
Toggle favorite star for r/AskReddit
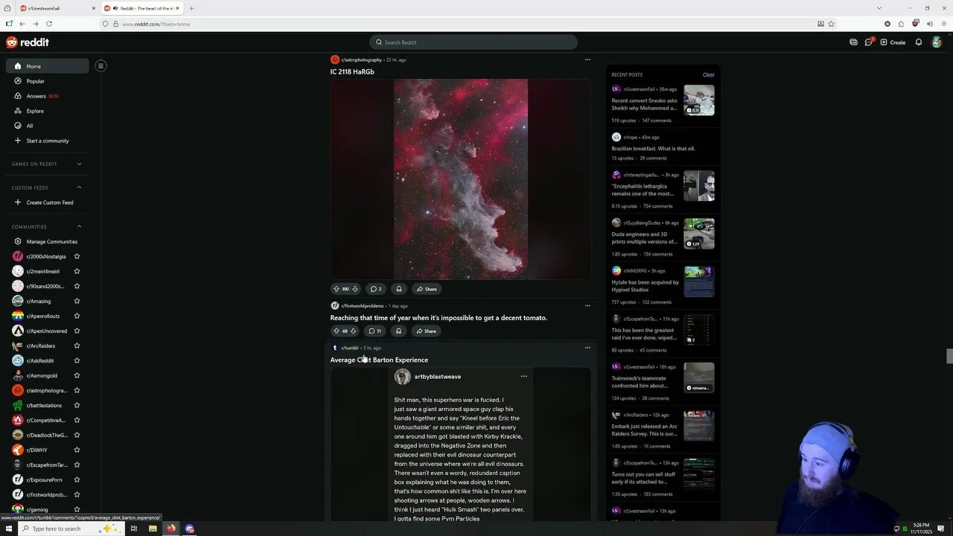tap(77, 361)
